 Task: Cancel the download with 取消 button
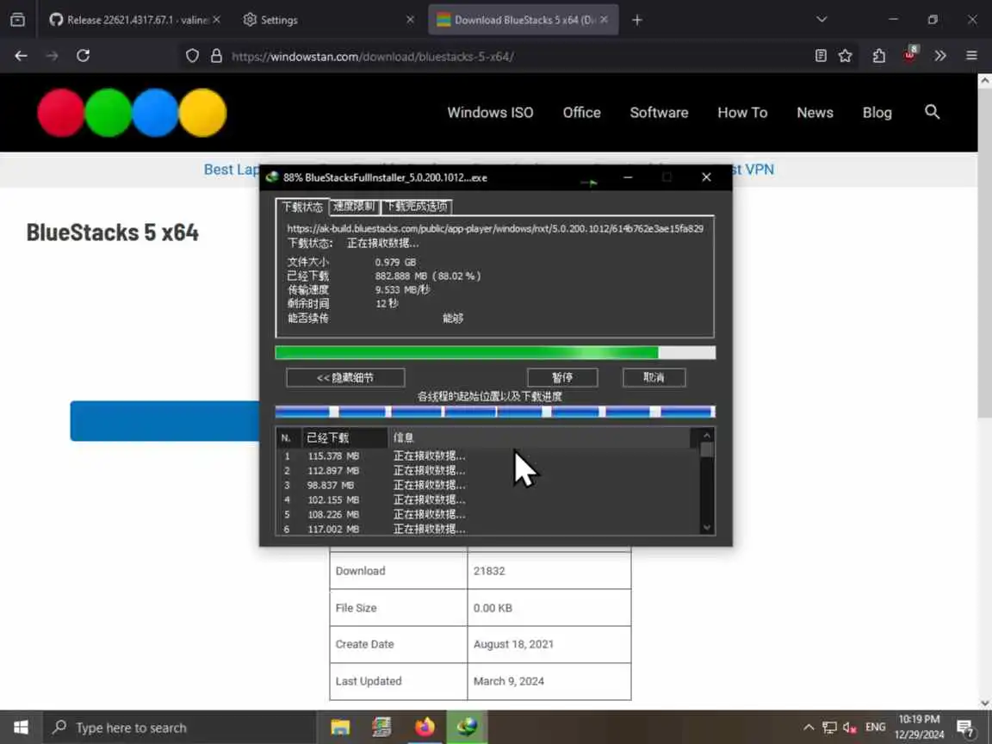(654, 378)
